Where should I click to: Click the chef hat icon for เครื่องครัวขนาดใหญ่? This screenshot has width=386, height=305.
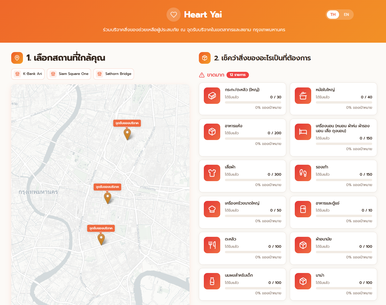pos(212,209)
